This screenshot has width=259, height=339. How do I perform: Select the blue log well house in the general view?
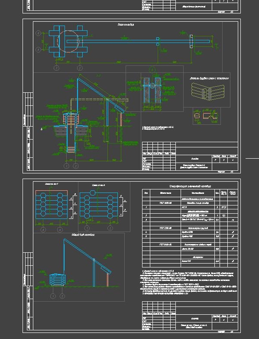point(58,280)
